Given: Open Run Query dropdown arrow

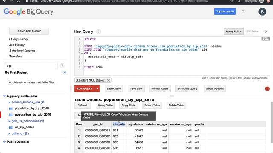Looking at the screenshot, I should click(x=97, y=89).
